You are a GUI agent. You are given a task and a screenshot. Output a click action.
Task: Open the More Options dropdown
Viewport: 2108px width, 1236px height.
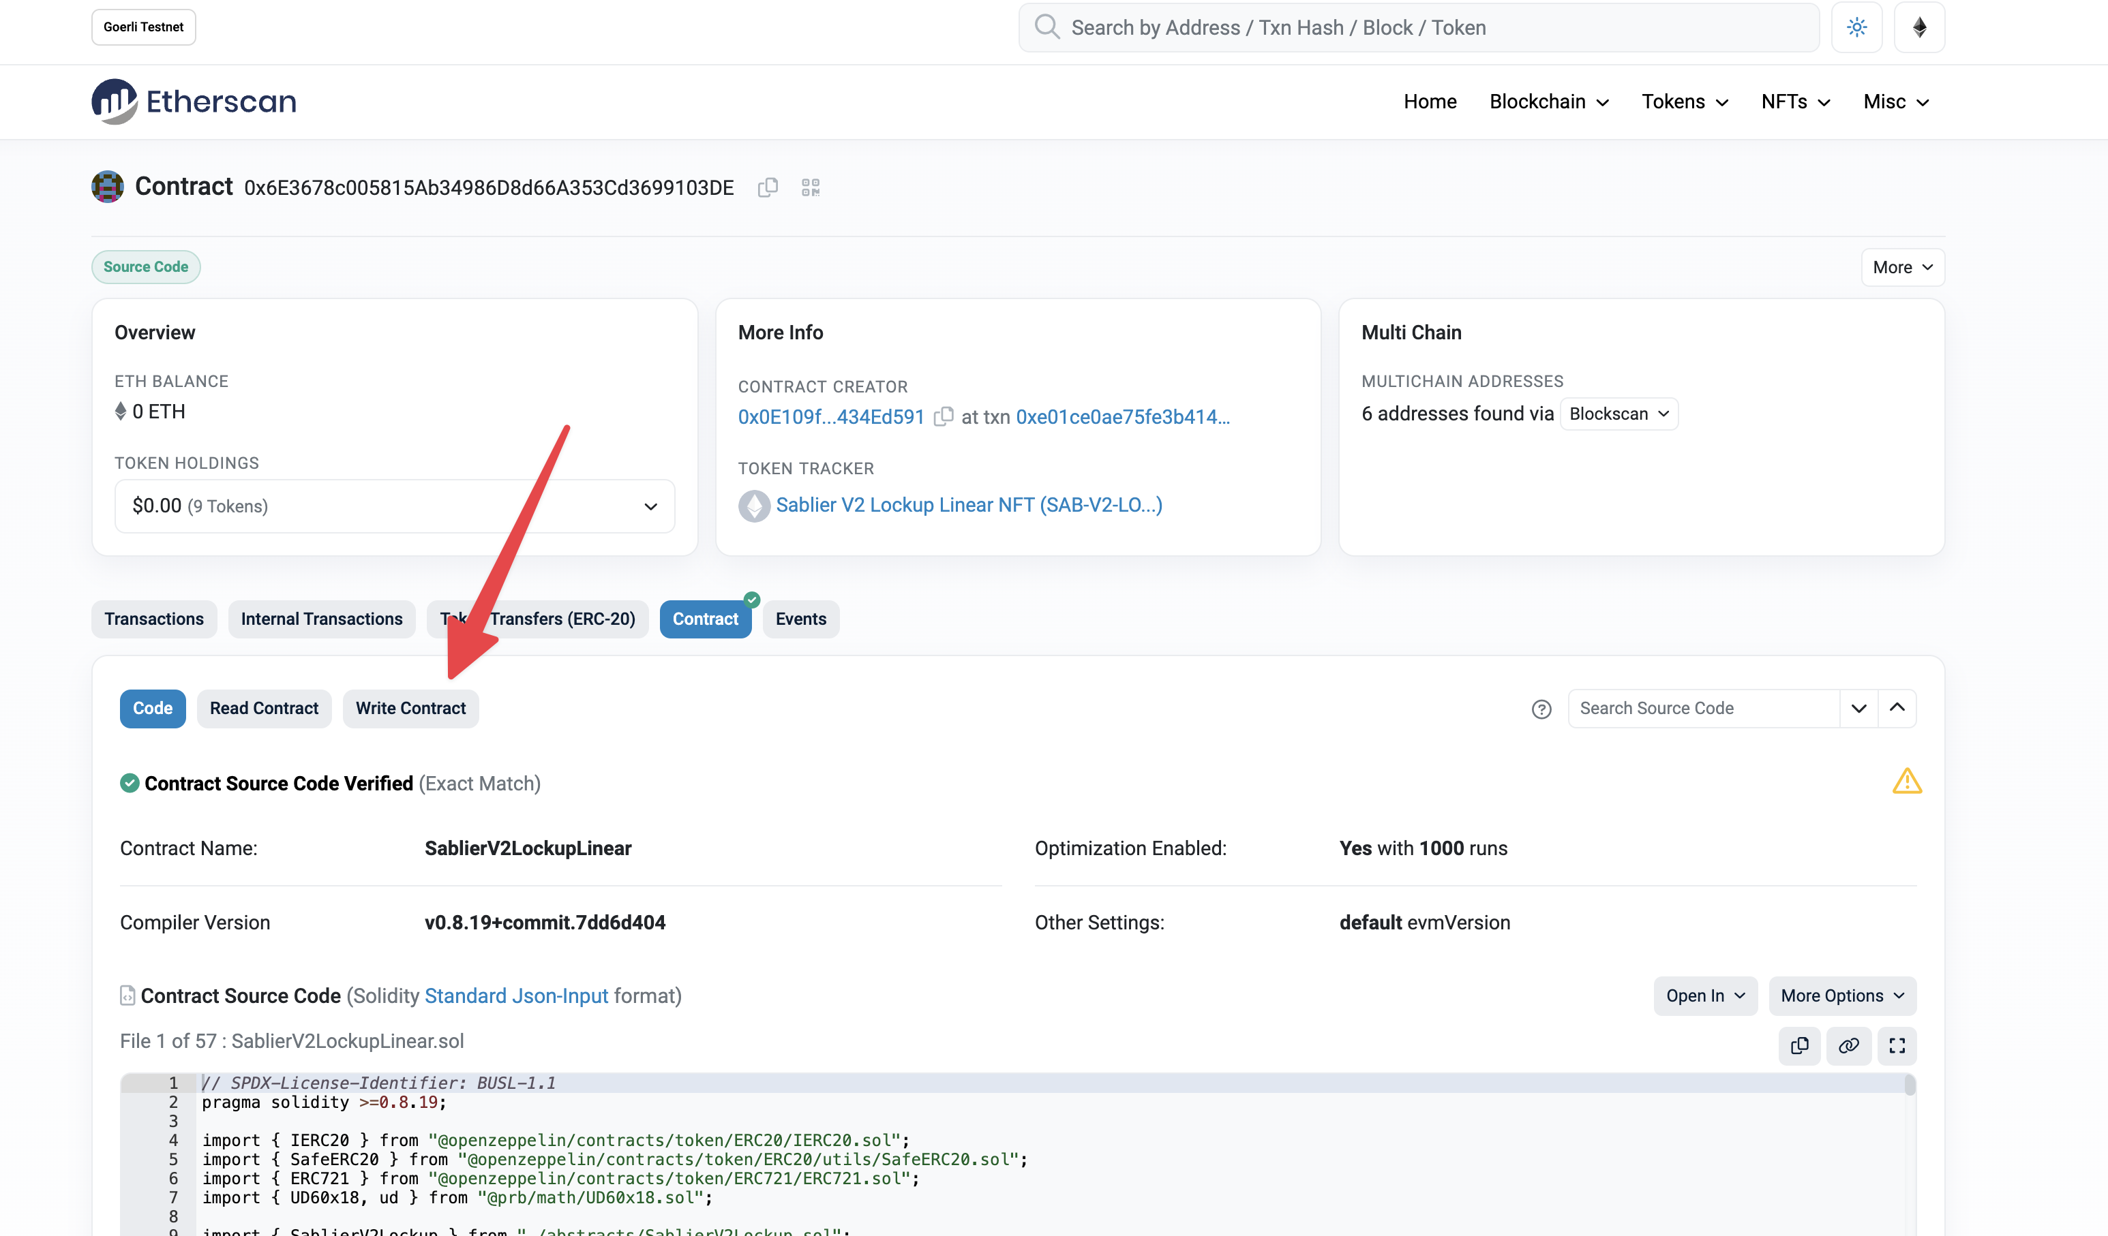point(1842,996)
